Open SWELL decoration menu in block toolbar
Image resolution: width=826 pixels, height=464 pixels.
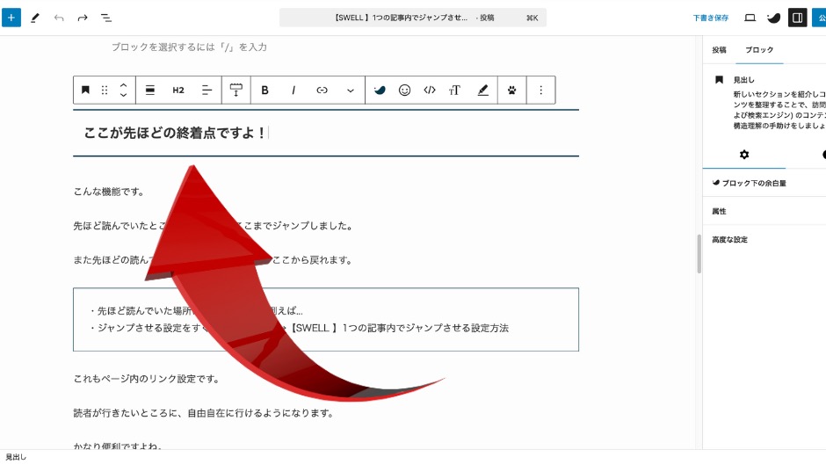[380, 90]
